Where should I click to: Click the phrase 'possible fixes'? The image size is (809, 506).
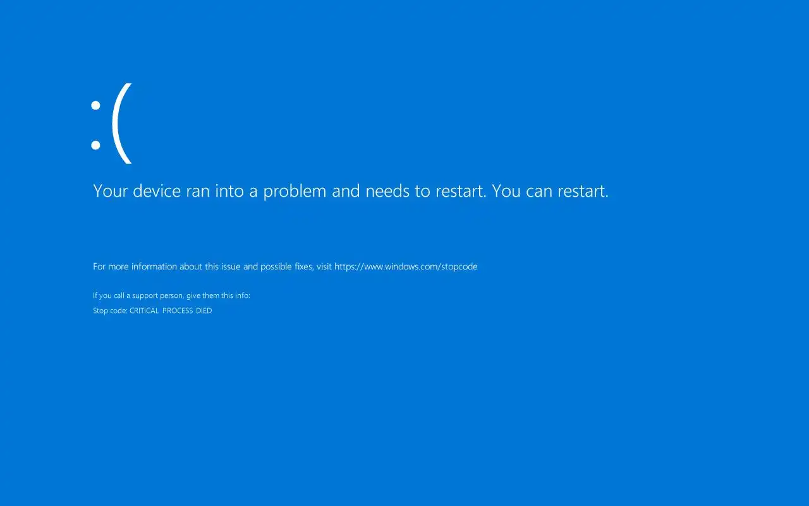286,267
